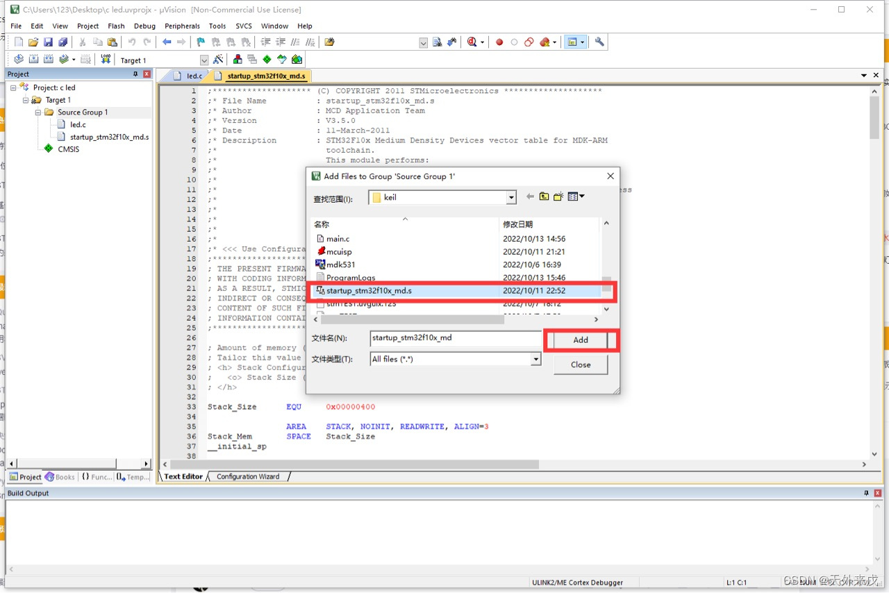Click the Close button in dialog

581,365
